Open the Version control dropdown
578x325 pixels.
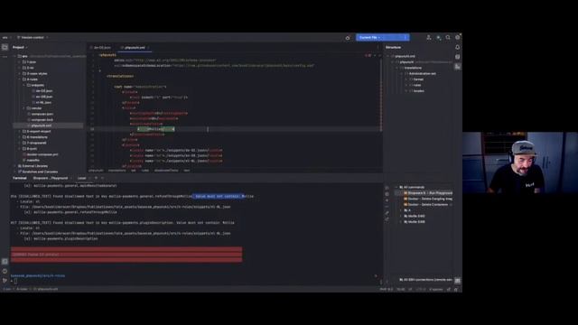[33, 38]
